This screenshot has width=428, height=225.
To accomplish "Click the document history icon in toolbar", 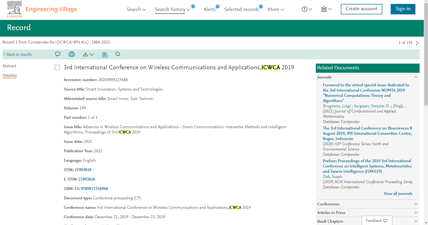I will (105, 55).
